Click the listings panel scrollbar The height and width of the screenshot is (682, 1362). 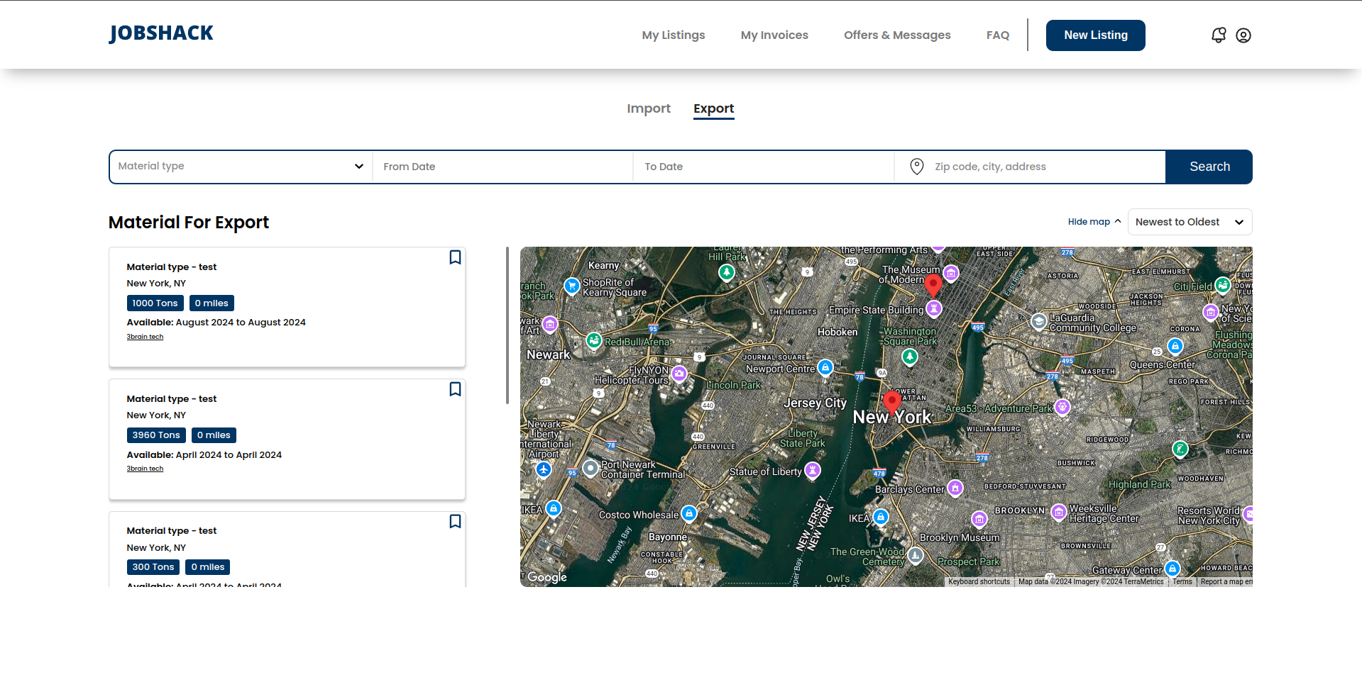pos(507,325)
